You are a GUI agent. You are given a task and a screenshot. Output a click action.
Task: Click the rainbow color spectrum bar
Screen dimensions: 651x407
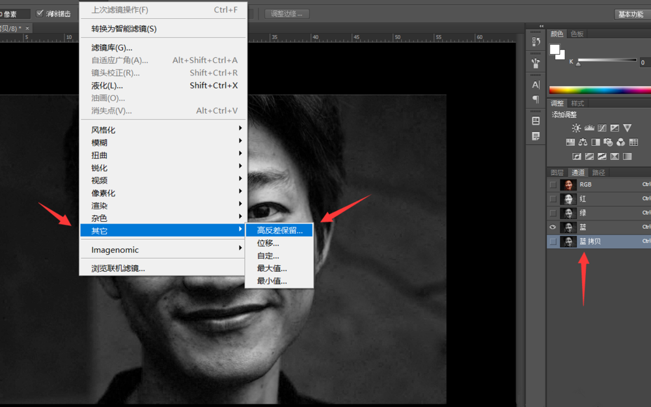point(599,90)
